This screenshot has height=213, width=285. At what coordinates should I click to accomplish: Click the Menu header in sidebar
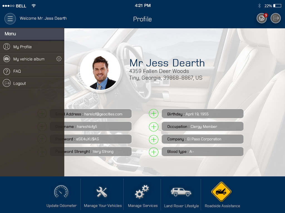point(32,34)
